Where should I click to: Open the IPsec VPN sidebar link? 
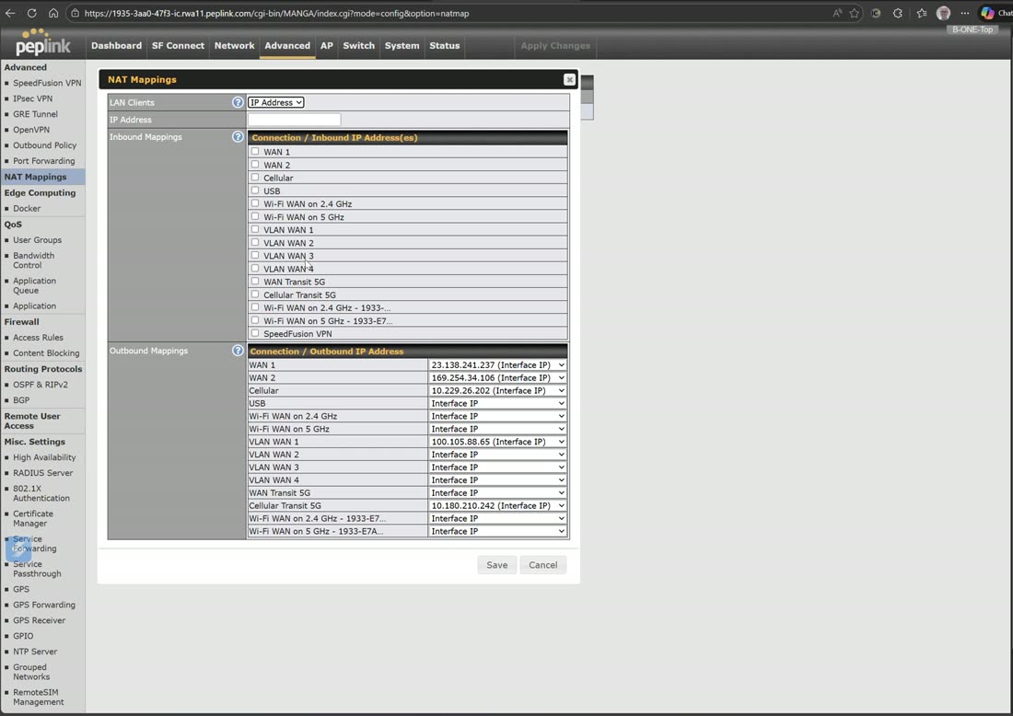[x=32, y=98]
